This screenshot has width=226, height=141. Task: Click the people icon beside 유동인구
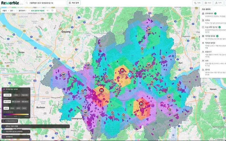(x=203, y=52)
